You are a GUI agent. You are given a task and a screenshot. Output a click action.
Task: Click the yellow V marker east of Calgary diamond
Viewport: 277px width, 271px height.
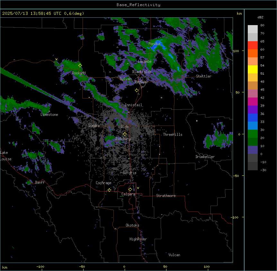(138, 188)
